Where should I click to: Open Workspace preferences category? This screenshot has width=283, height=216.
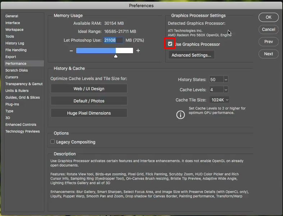(x=14, y=30)
